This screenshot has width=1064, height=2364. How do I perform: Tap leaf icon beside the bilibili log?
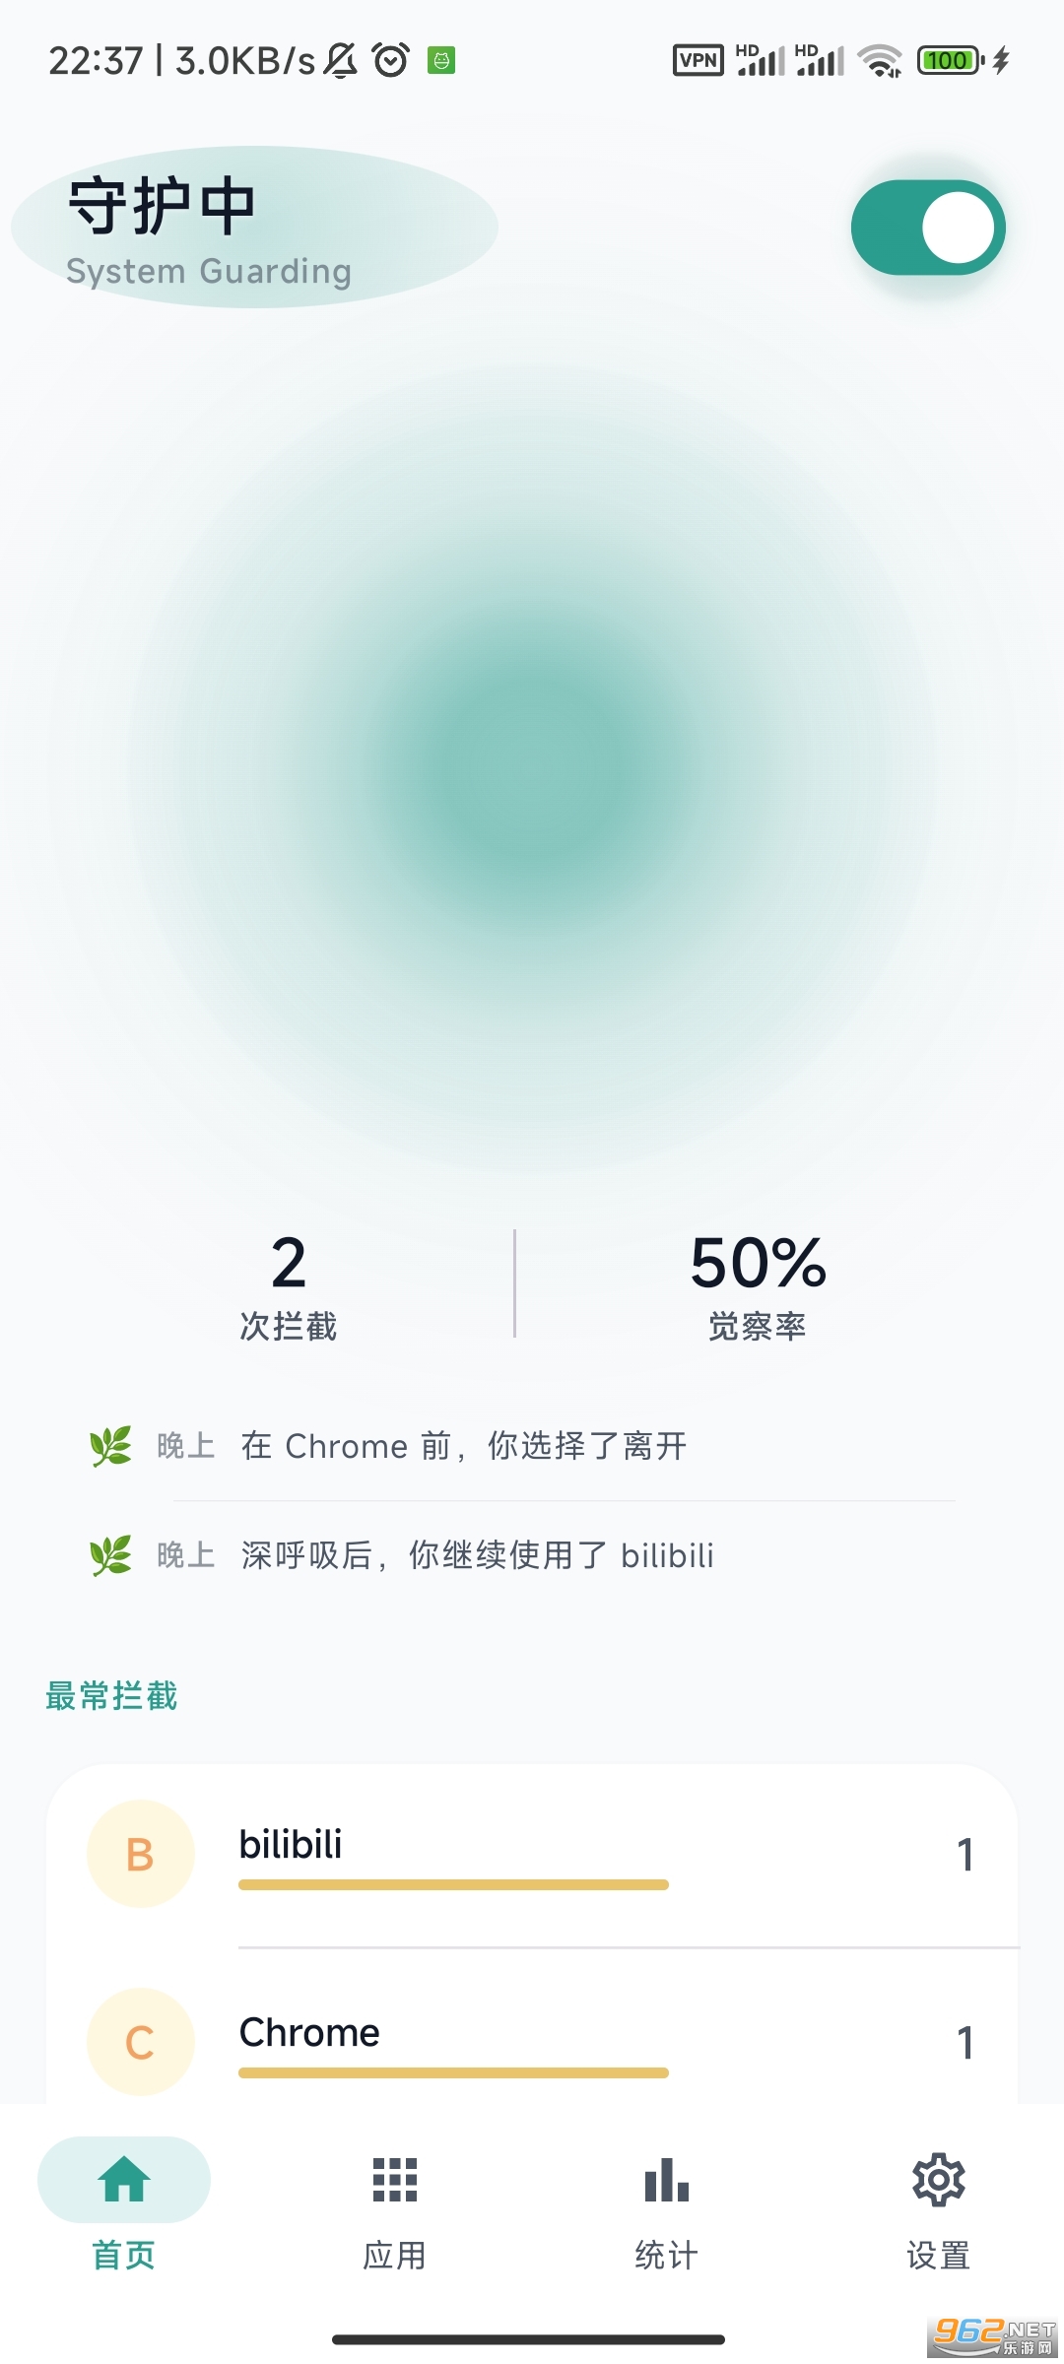point(110,1555)
